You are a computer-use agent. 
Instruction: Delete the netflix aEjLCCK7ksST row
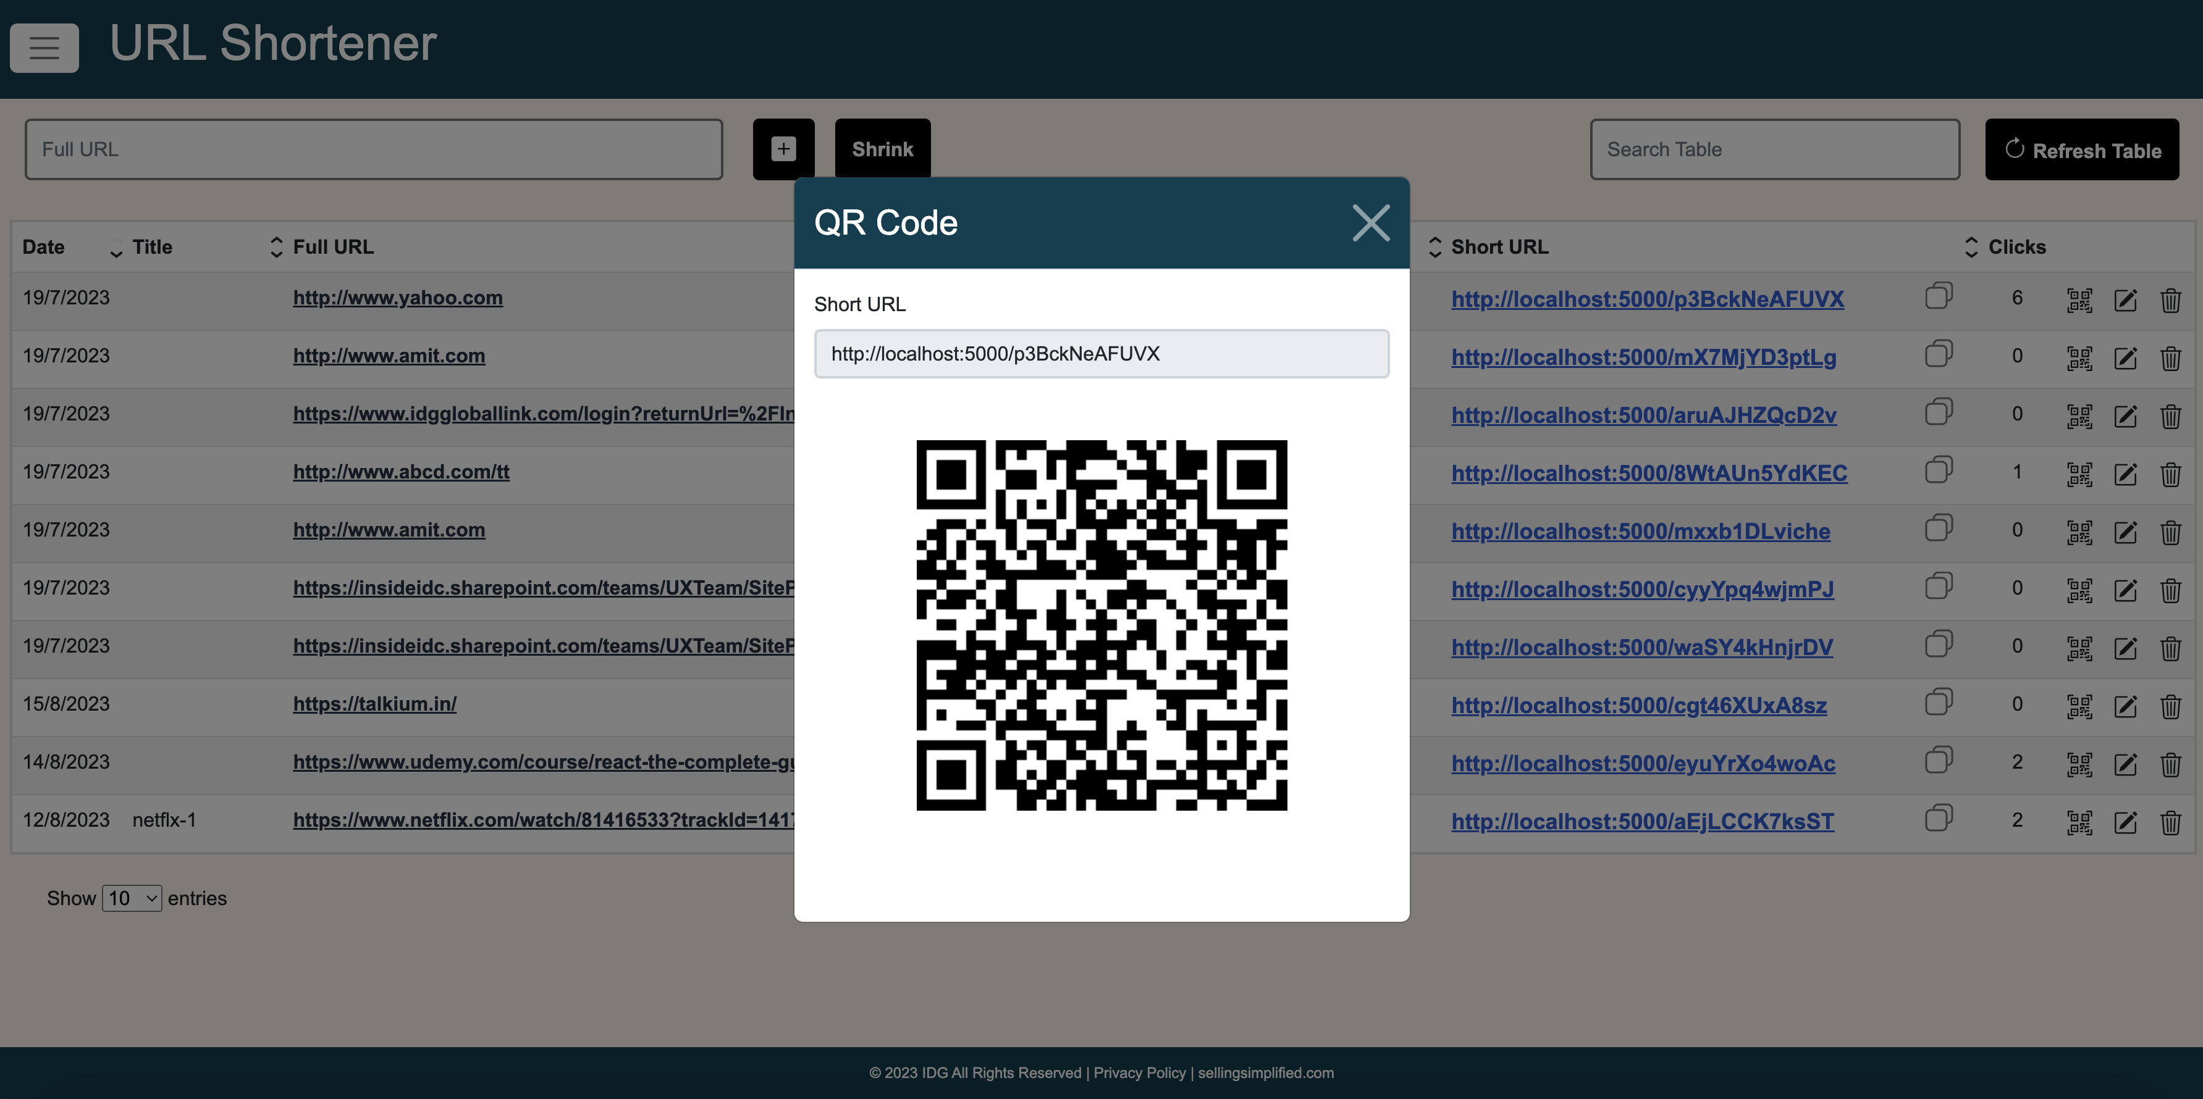pos(2170,822)
